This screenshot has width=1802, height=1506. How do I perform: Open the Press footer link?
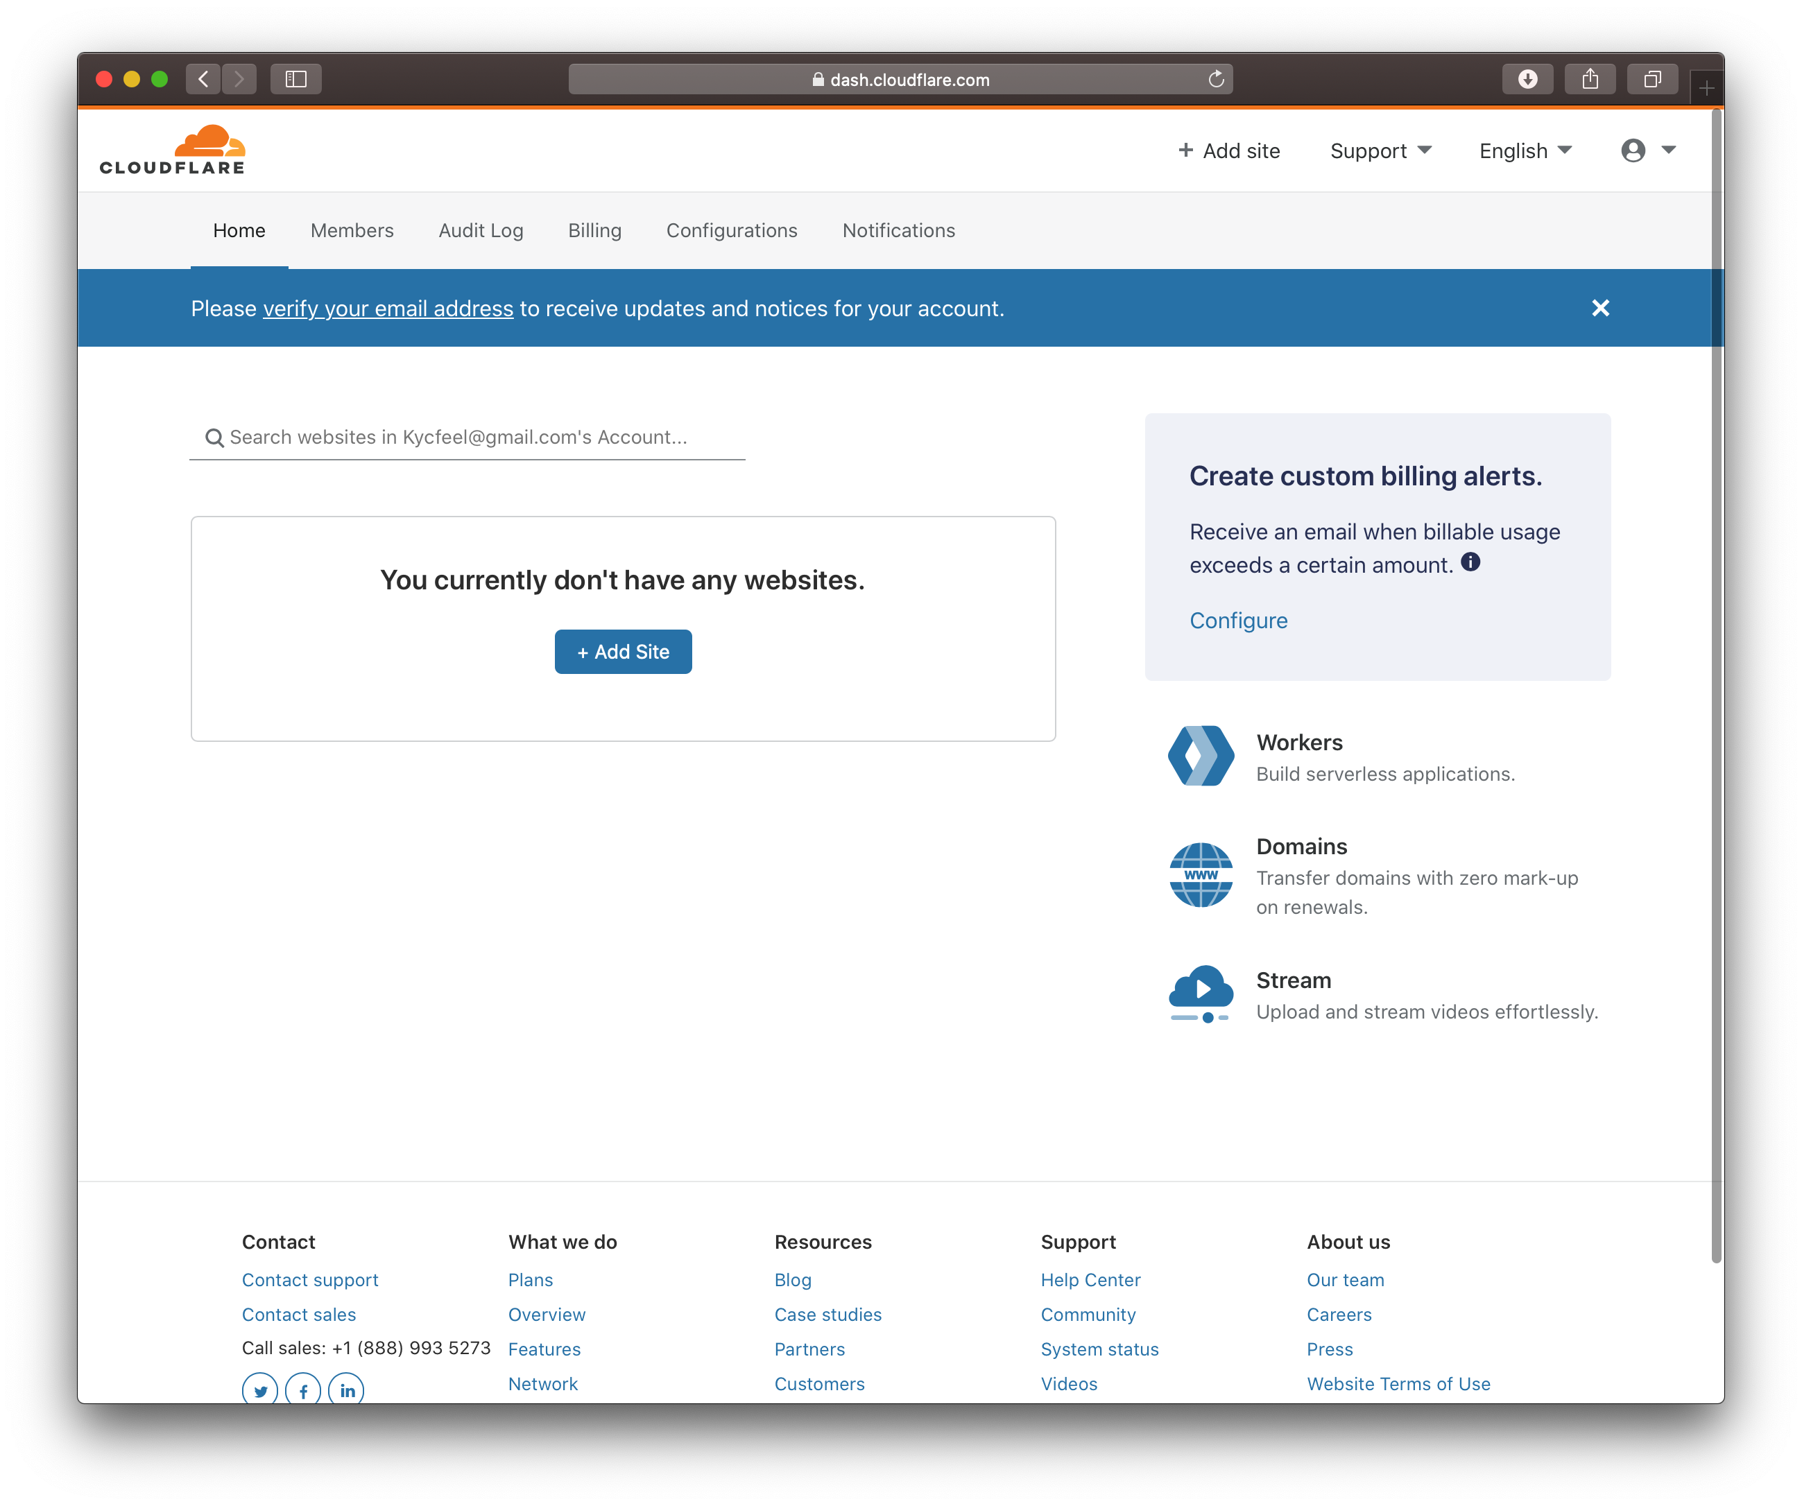pyautogui.click(x=1330, y=1349)
